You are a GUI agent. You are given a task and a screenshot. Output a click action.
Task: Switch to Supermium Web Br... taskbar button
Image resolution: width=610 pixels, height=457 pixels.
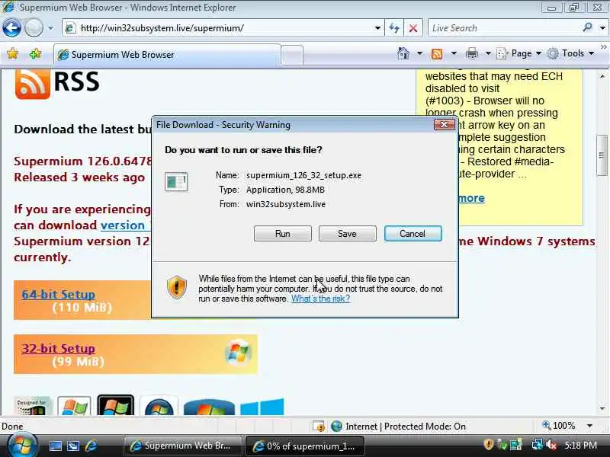pos(183,446)
